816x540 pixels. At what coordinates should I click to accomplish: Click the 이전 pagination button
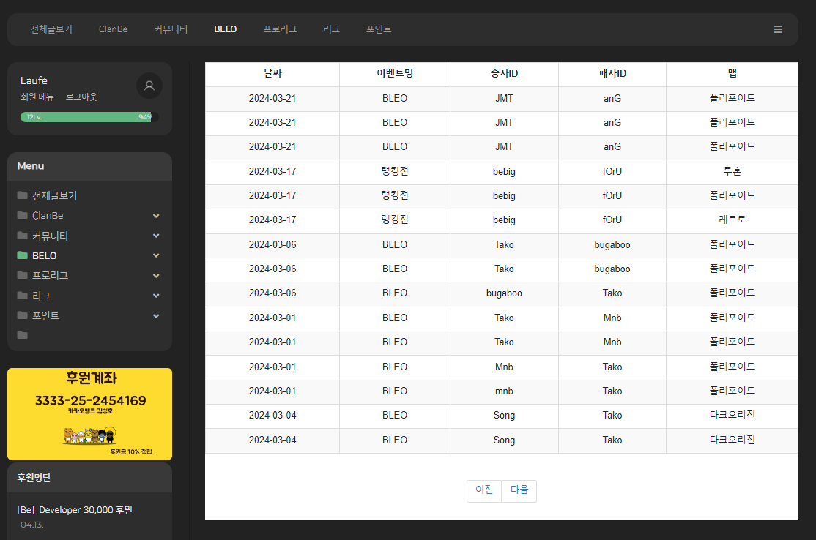point(484,491)
